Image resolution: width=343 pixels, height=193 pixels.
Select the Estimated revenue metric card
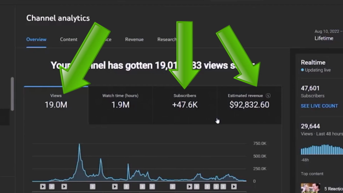[249, 105]
